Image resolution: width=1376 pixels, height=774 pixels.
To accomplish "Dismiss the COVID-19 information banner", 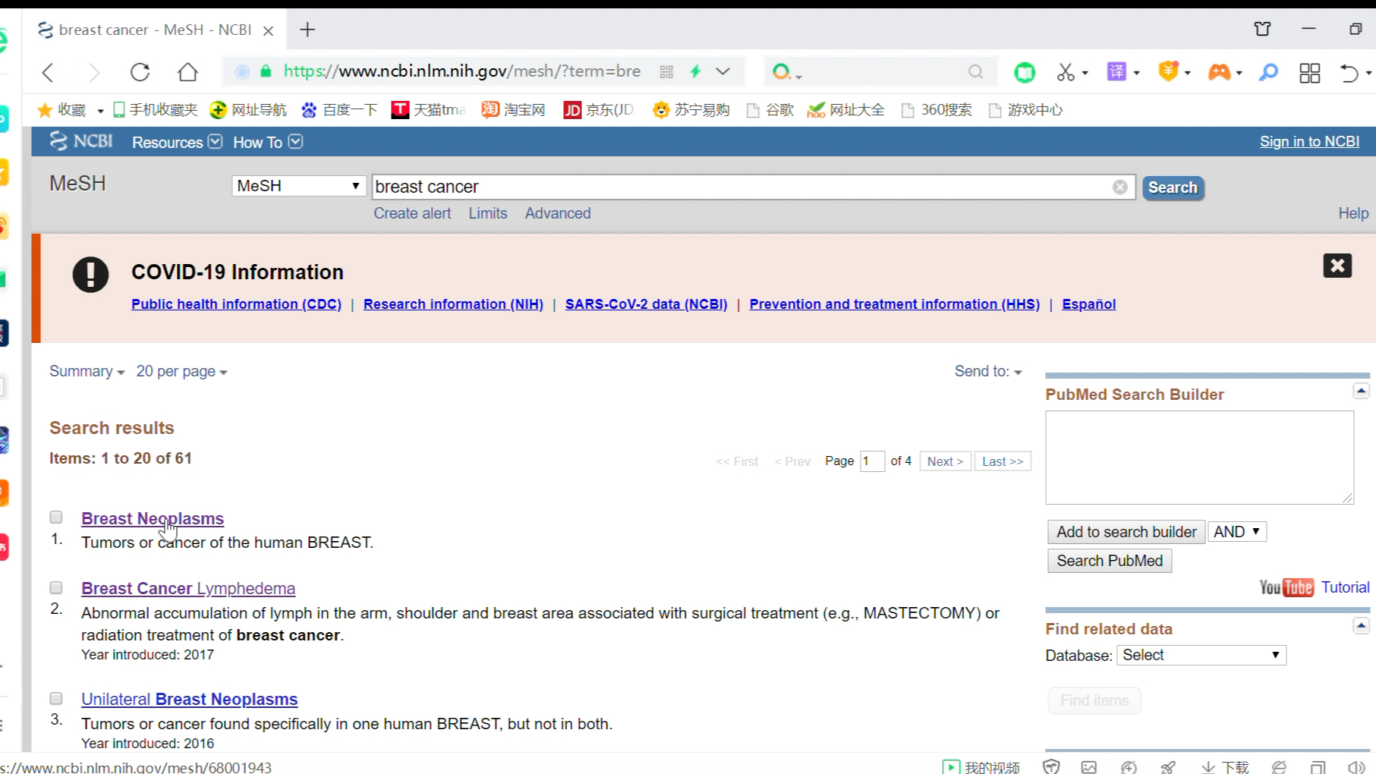I will coord(1337,266).
